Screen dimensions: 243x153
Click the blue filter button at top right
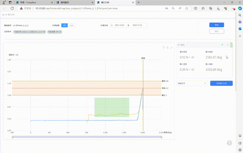coord(216,25)
